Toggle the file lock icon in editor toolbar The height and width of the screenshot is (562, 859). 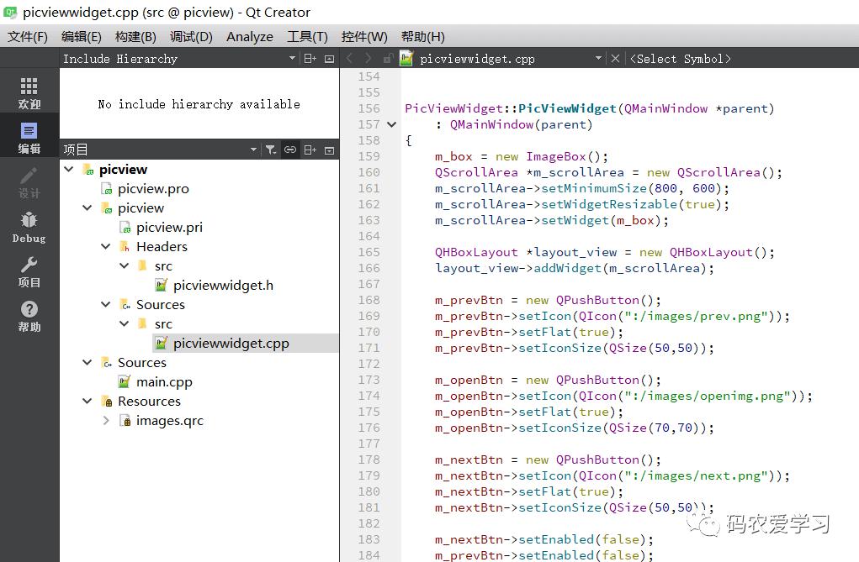387,59
